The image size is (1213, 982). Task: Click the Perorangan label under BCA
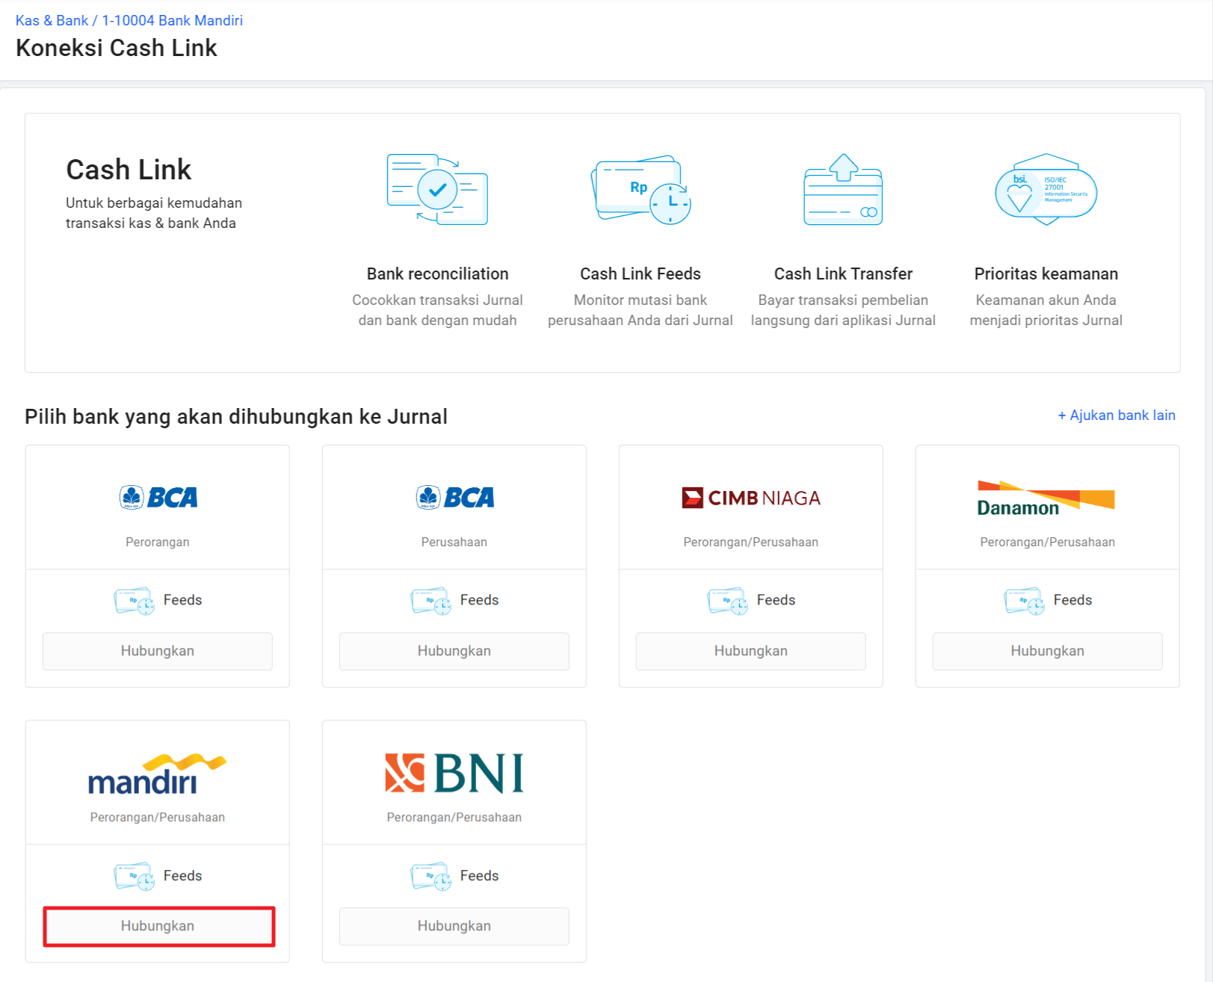[158, 542]
